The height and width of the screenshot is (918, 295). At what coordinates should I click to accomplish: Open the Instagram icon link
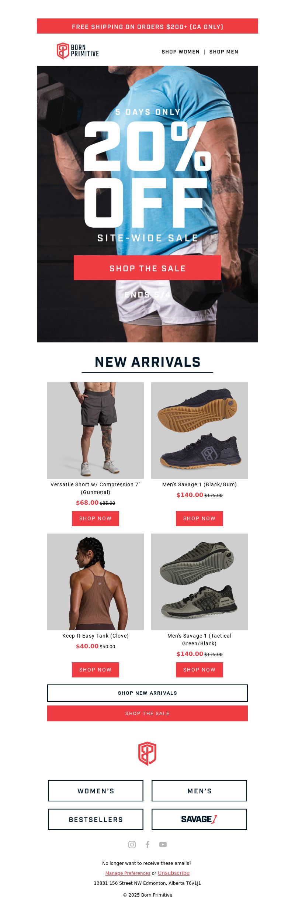point(132,845)
